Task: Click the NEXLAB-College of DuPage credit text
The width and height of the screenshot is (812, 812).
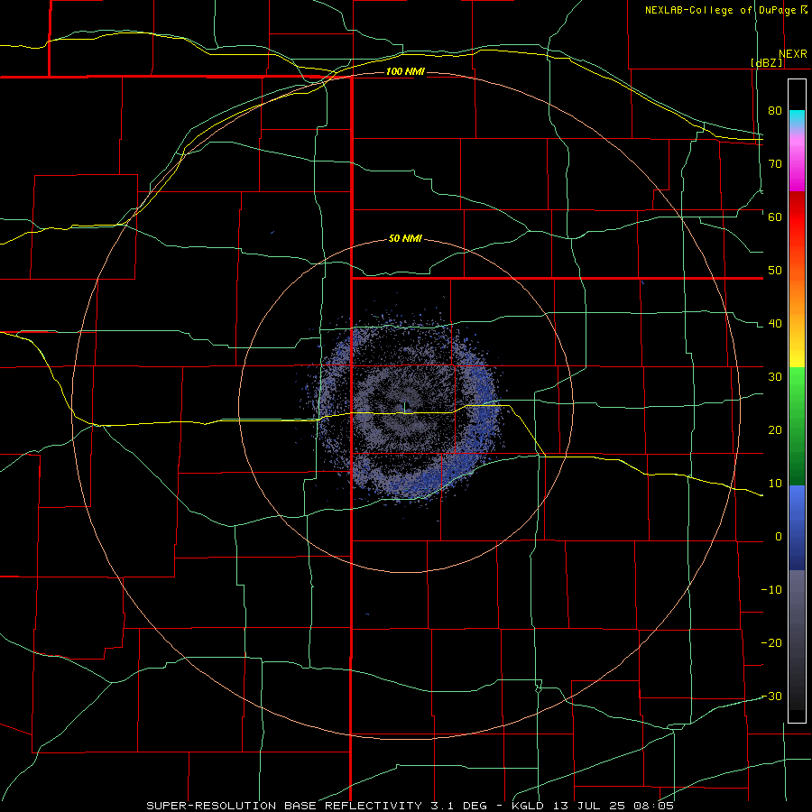Action: pyautogui.click(x=720, y=10)
